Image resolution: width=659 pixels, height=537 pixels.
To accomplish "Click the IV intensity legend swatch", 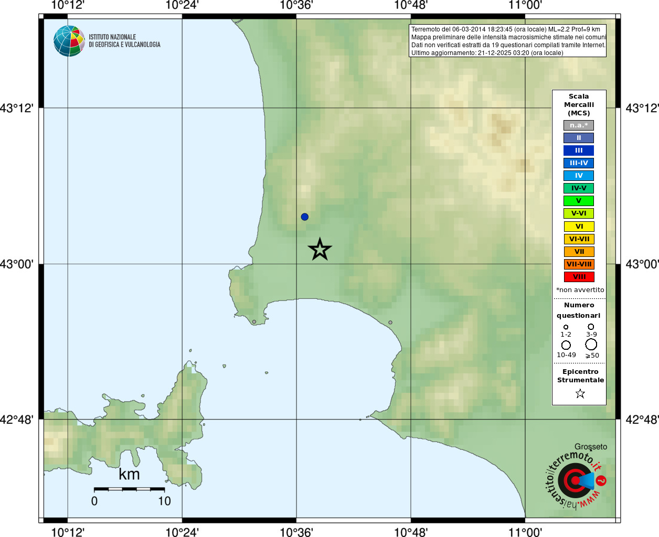I will pos(579,176).
